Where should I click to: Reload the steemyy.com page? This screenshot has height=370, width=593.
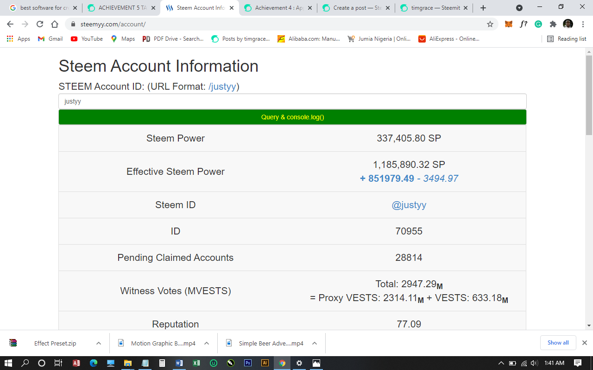[x=40, y=24]
